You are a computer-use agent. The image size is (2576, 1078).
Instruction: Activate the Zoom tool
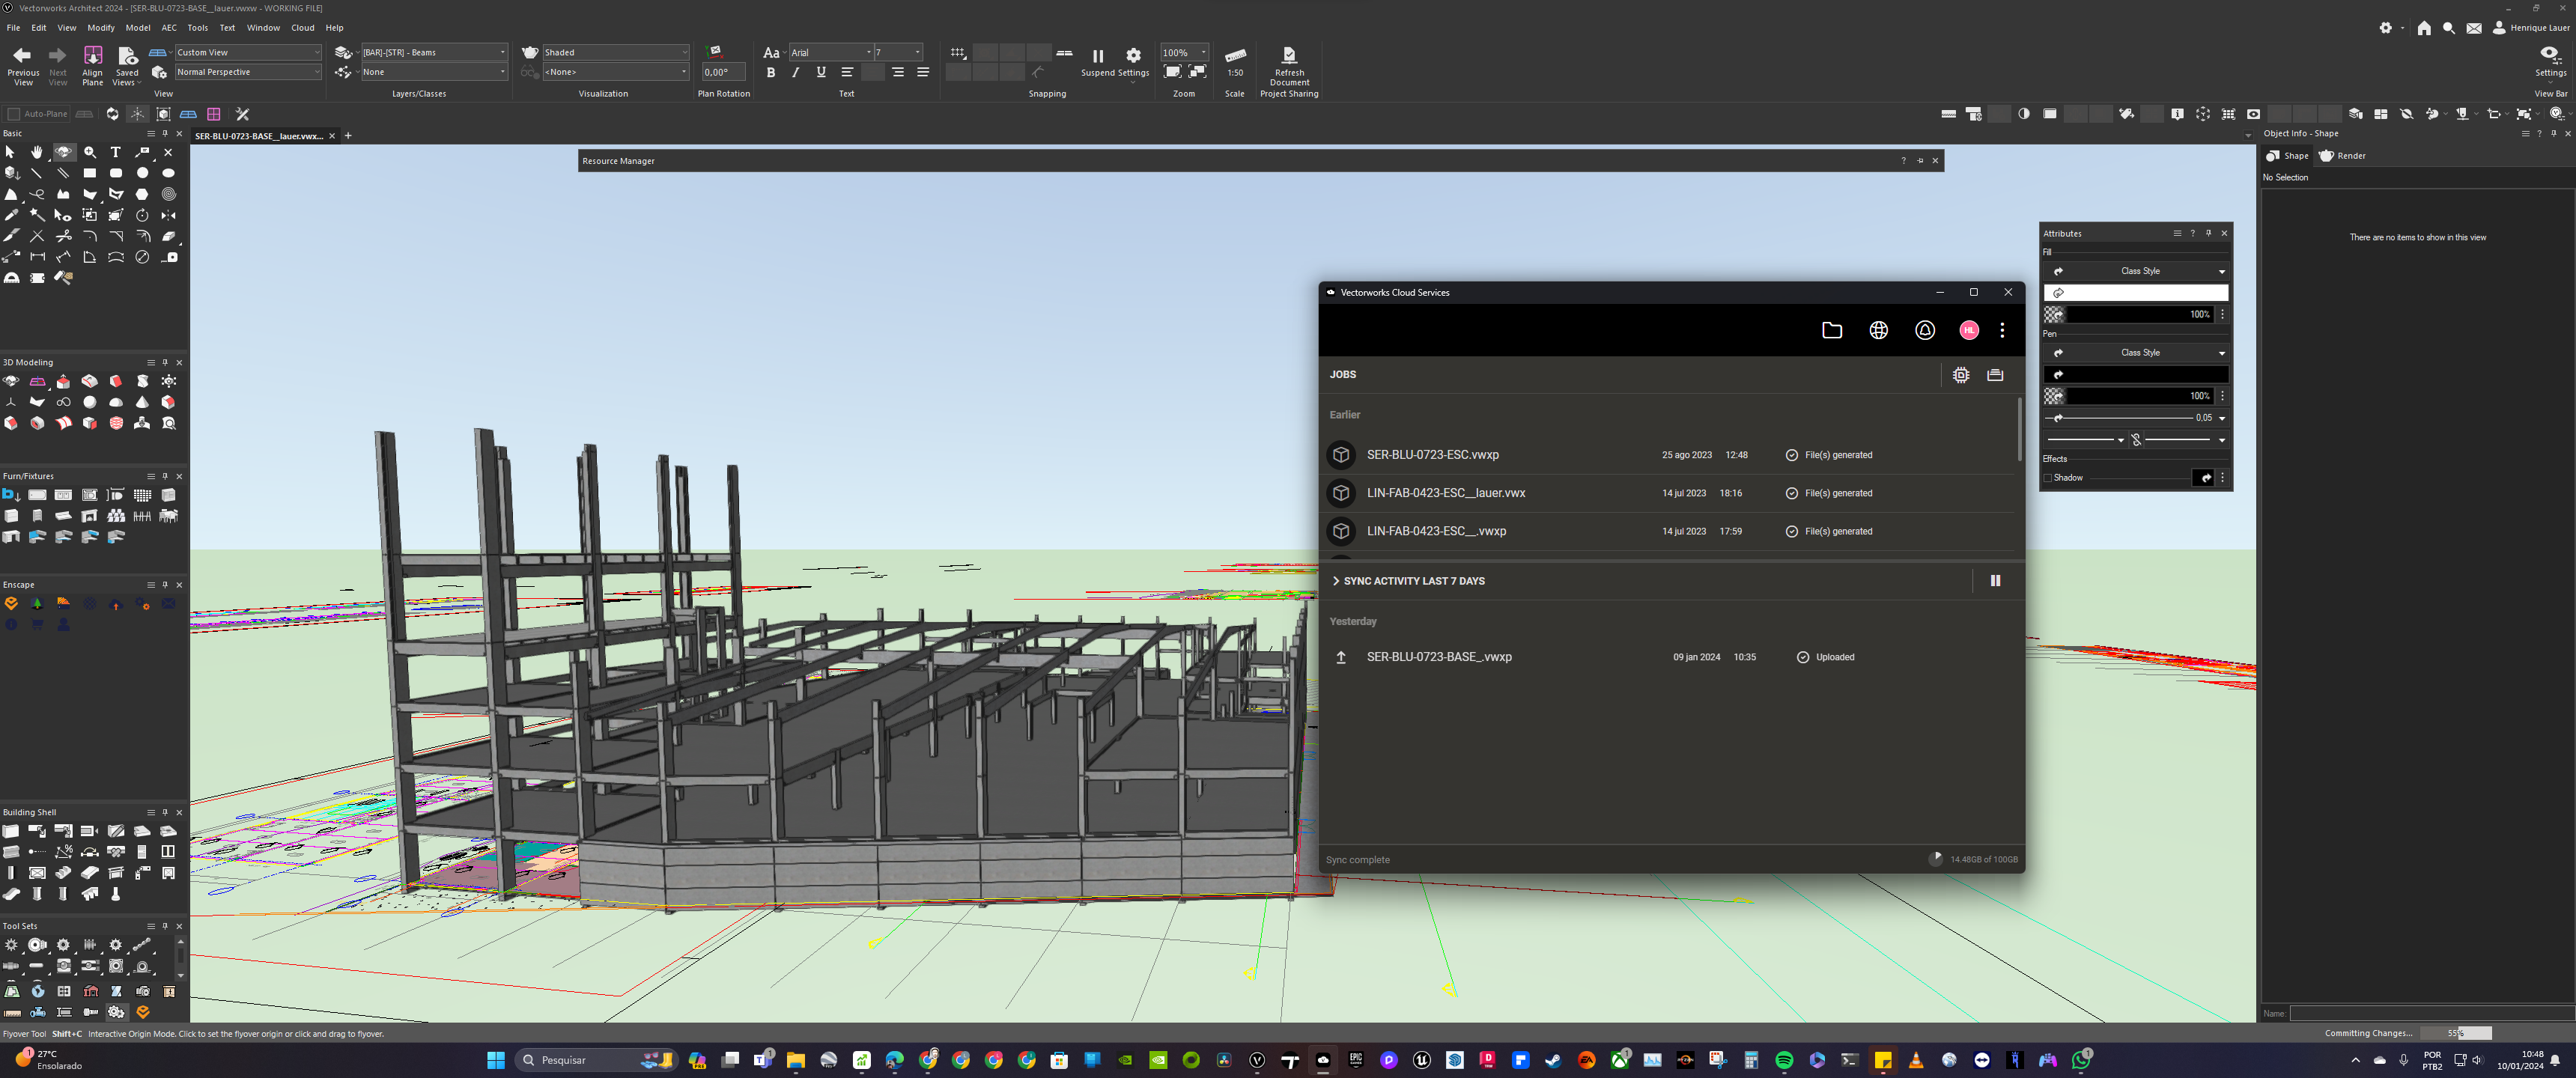[89, 152]
